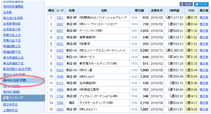Open 掲示板 link for ユニバーサルエンターテインメント row
This screenshot has width=211, height=114.
click(204, 51)
